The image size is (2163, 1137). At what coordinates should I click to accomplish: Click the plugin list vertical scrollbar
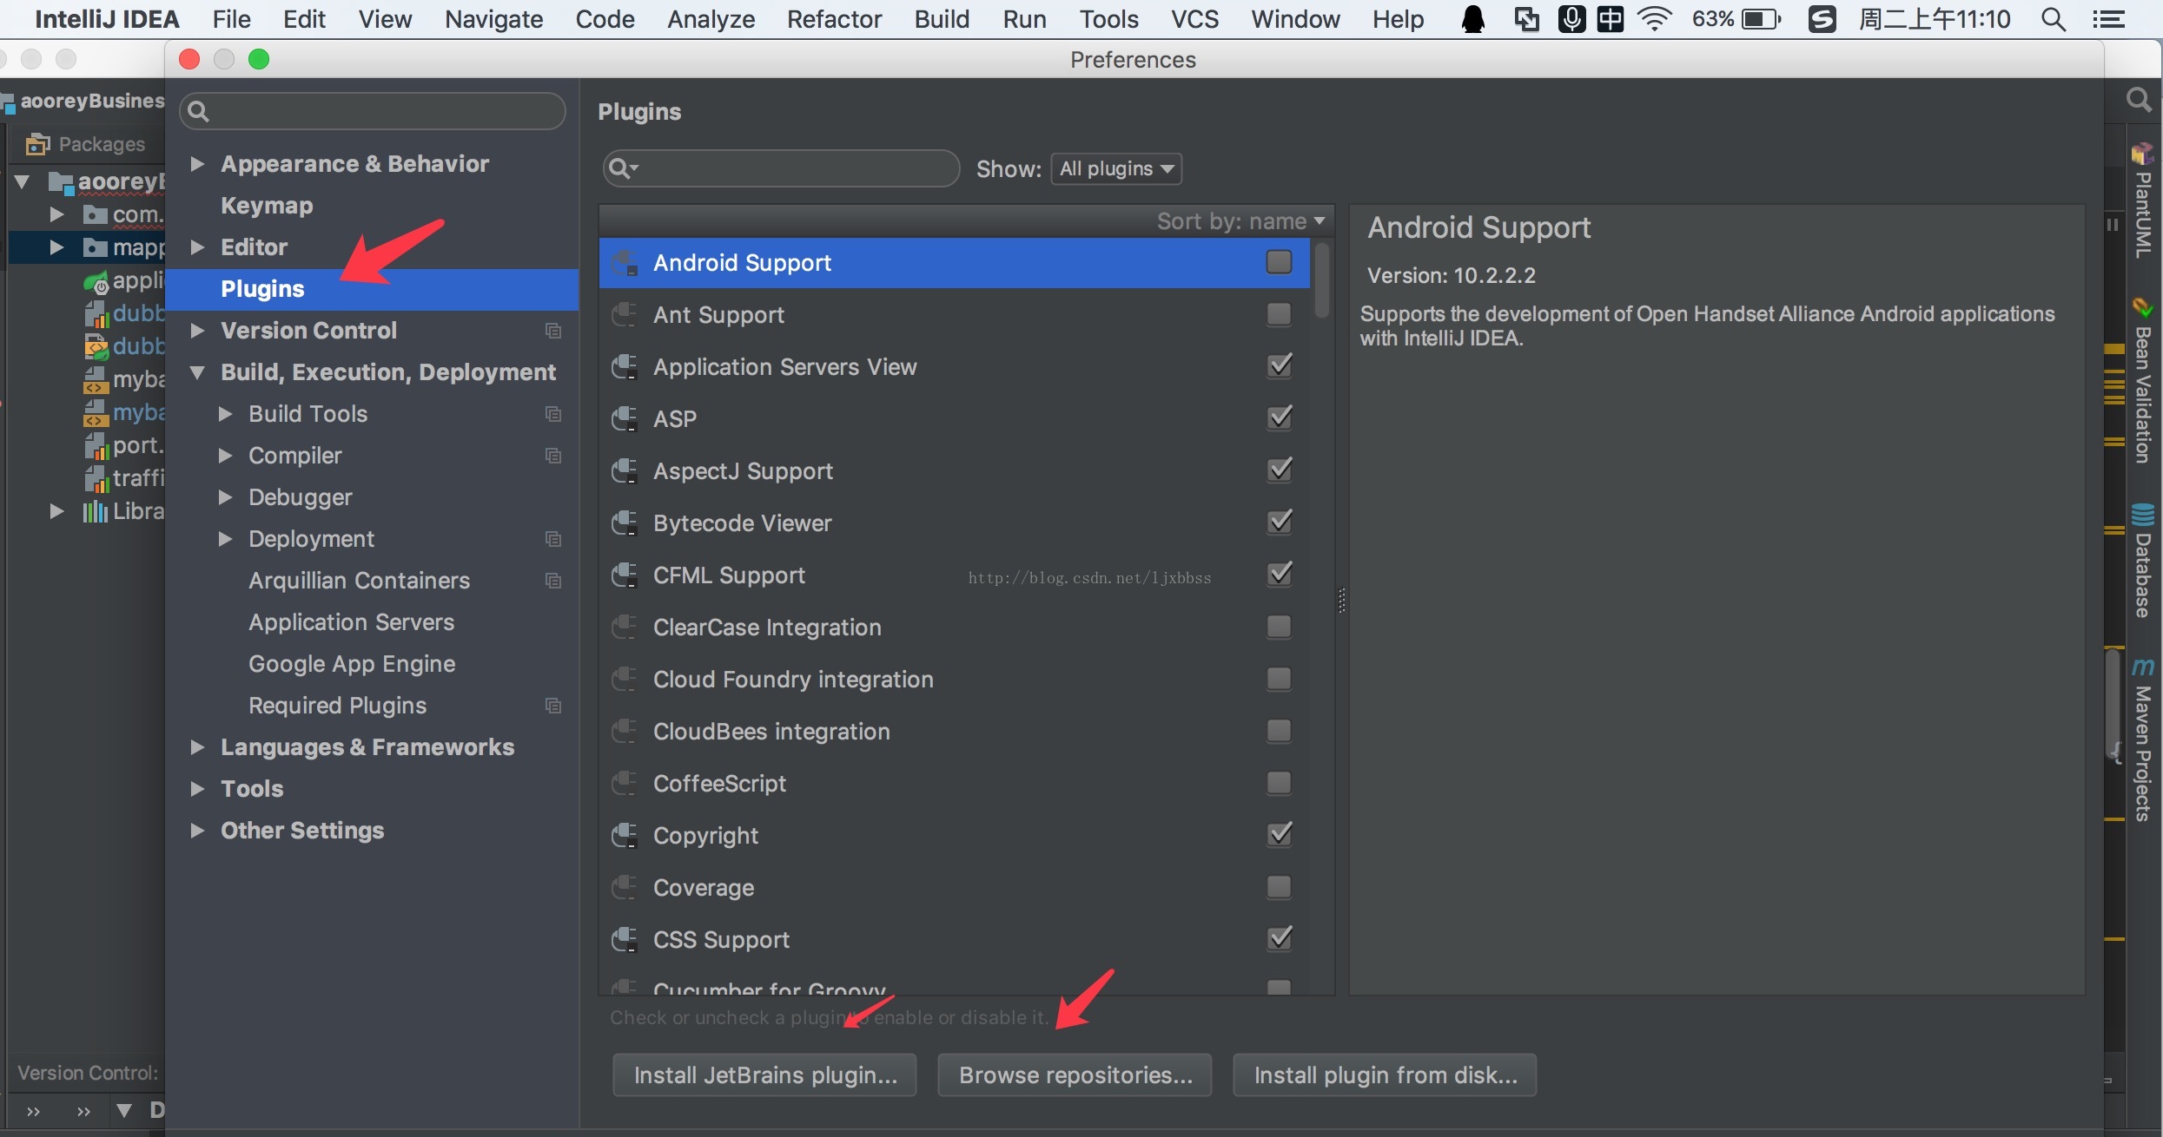(x=1322, y=281)
